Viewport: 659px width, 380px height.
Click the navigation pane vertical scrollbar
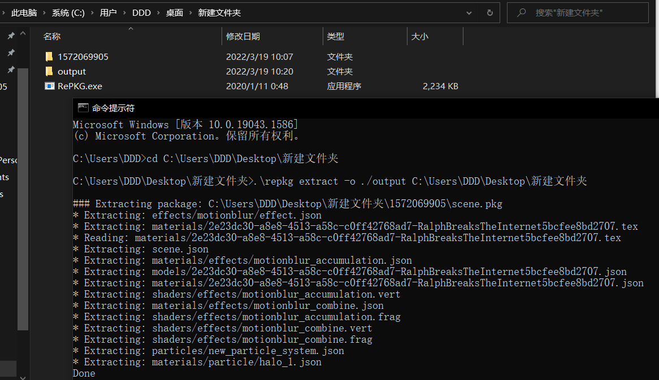(23, 199)
